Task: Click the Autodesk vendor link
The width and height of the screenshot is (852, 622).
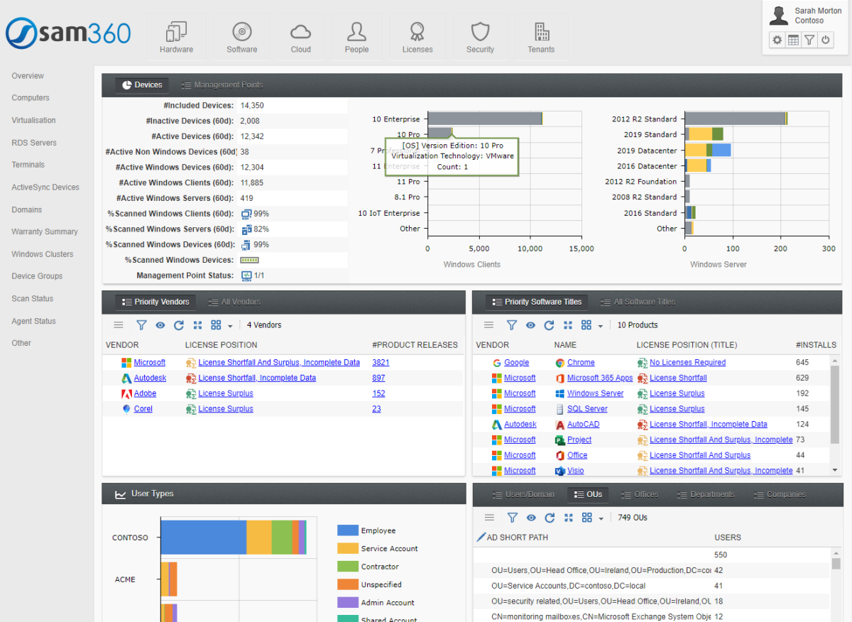Action: (148, 377)
